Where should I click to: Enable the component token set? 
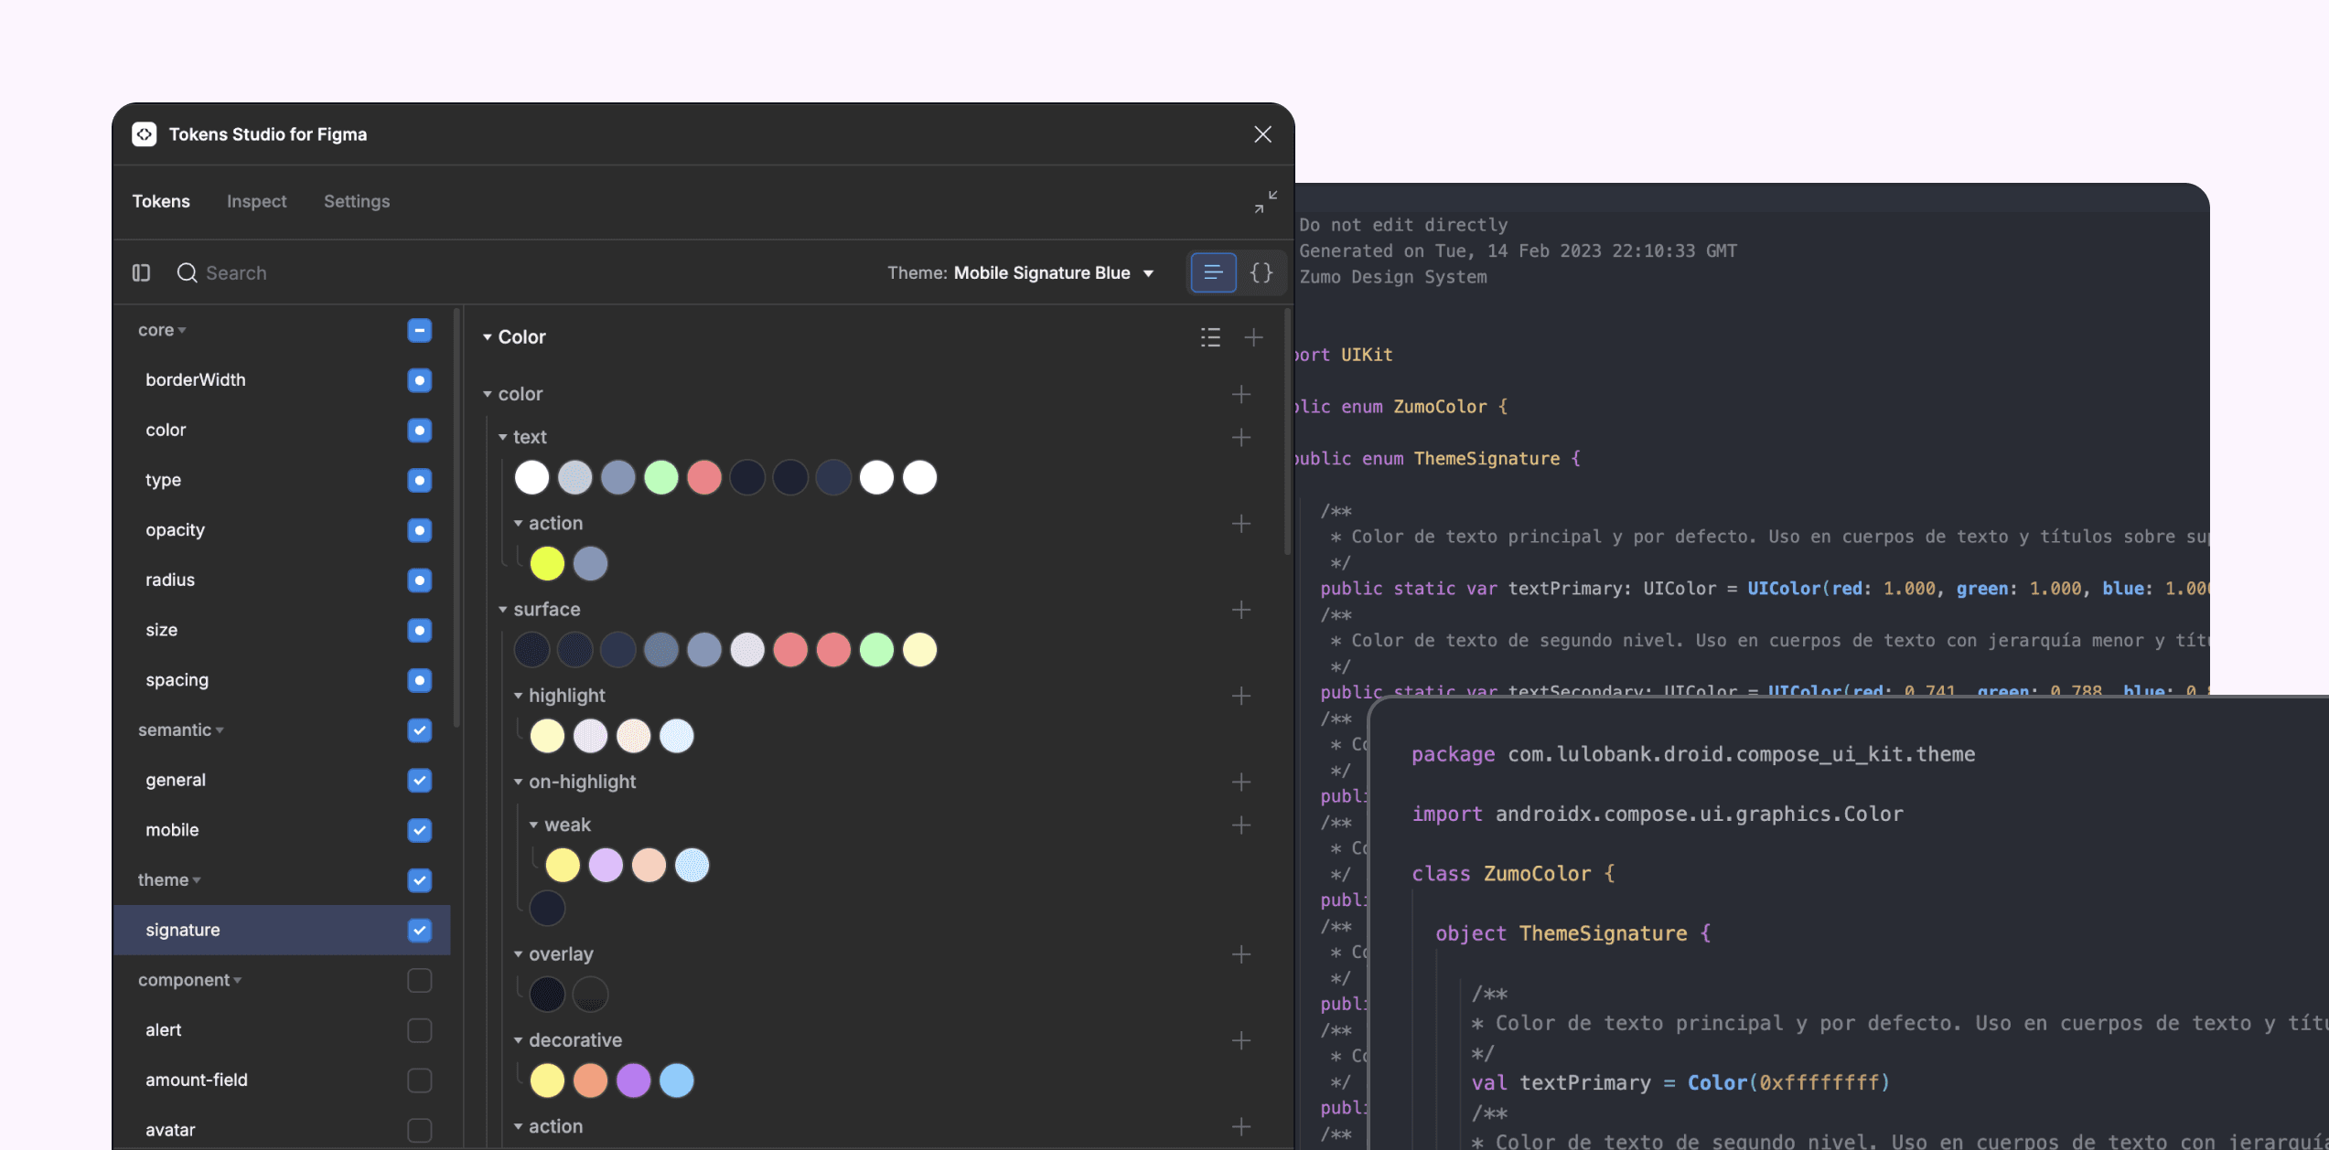[420, 980]
